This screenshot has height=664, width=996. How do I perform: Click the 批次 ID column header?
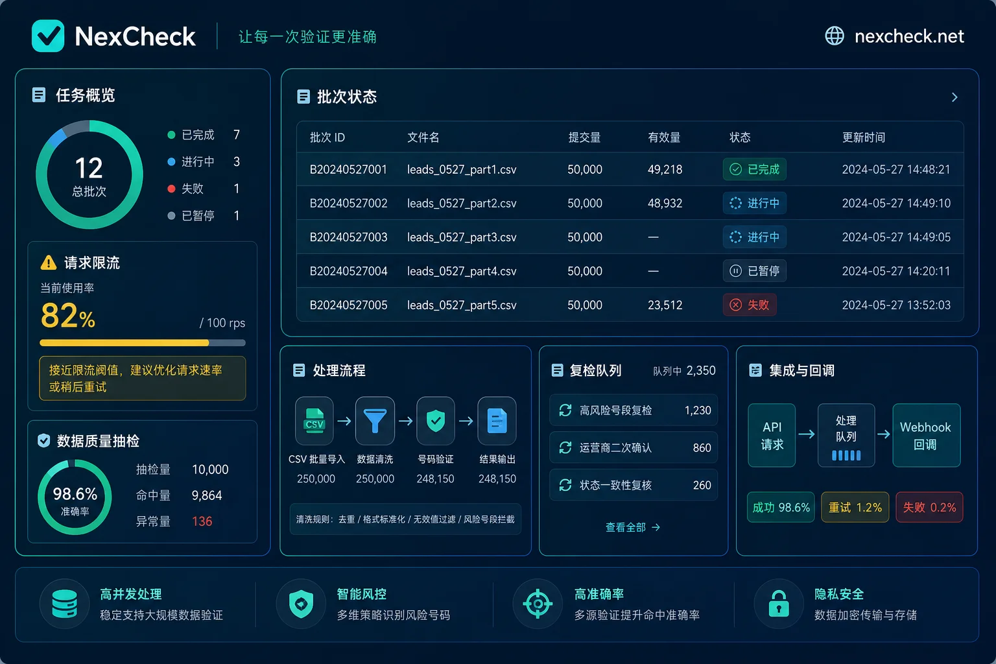pos(327,137)
